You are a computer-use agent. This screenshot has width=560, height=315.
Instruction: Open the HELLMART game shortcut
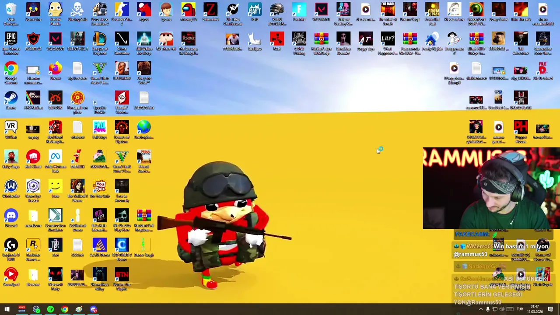[122, 71]
